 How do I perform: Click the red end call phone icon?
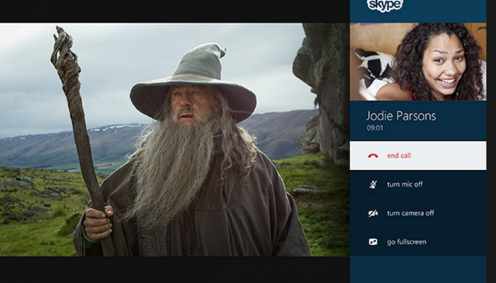click(373, 156)
